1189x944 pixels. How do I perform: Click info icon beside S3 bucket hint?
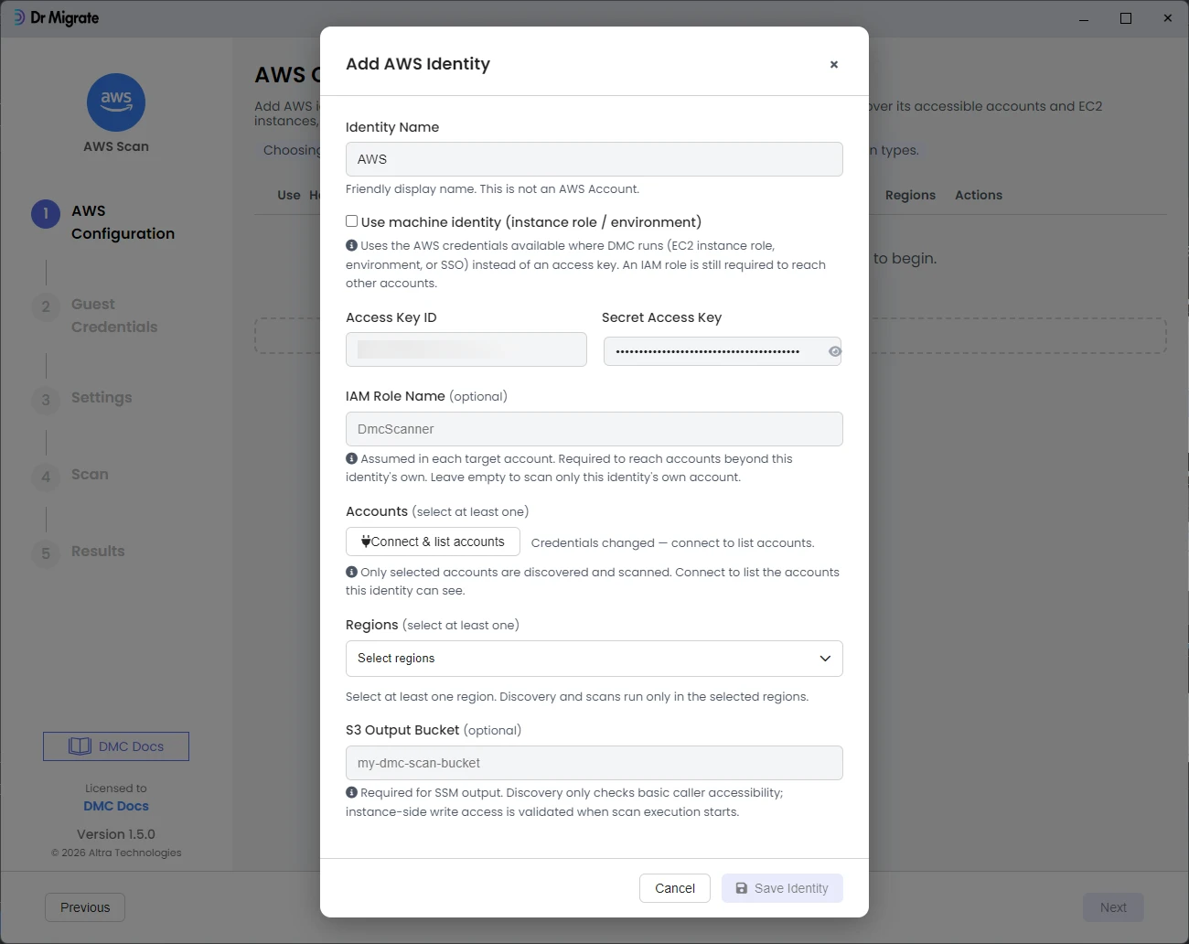351,792
